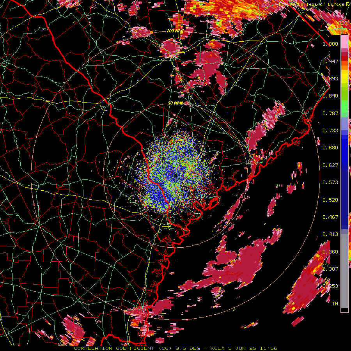Click the 0.520 color scale label

pyautogui.click(x=330, y=200)
